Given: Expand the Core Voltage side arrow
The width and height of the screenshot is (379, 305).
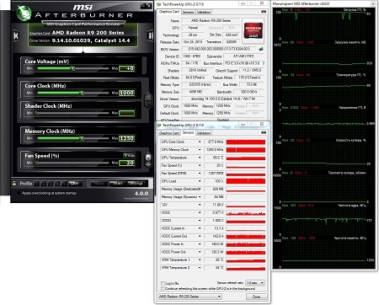Looking at the screenshot, I should click(x=144, y=65).
